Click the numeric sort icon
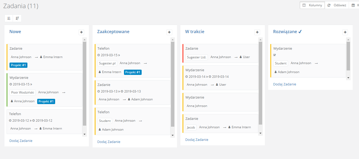Screen dimensions: 359x159 pos(8,18)
